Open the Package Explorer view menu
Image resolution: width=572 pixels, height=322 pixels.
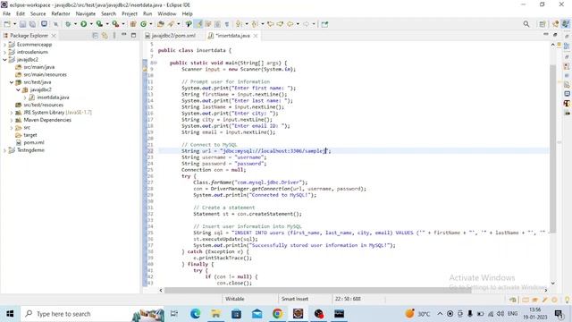pyautogui.click(x=114, y=36)
